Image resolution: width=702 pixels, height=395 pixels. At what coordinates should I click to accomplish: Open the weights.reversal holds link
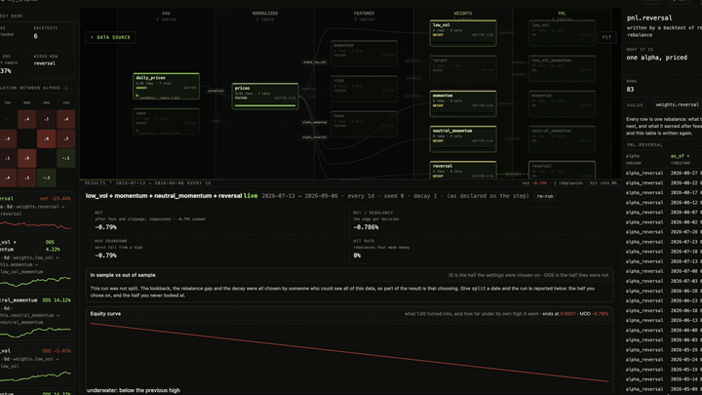pyautogui.click(x=677, y=104)
